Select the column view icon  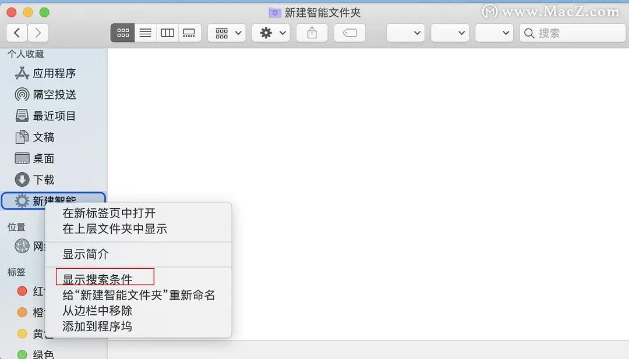tap(167, 33)
